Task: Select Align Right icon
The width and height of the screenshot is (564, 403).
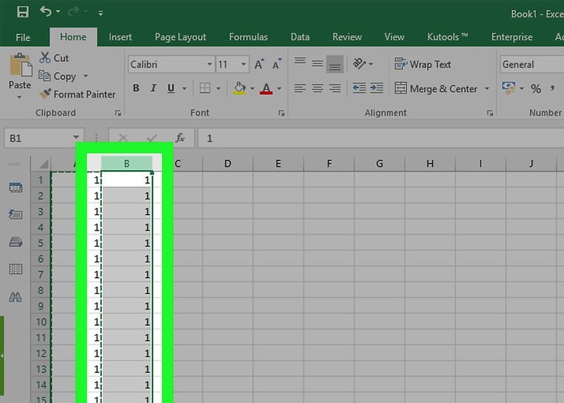Action: [335, 88]
